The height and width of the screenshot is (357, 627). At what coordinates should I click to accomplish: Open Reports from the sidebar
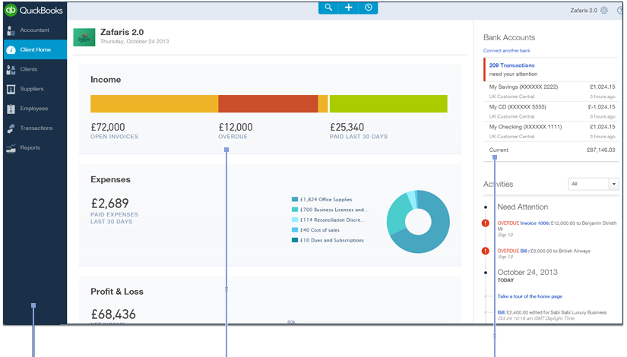pos(35,147)
